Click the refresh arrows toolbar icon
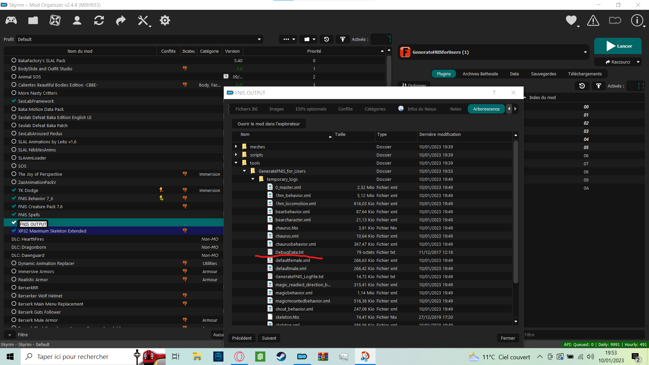649x365 pixels. [99, 21]
